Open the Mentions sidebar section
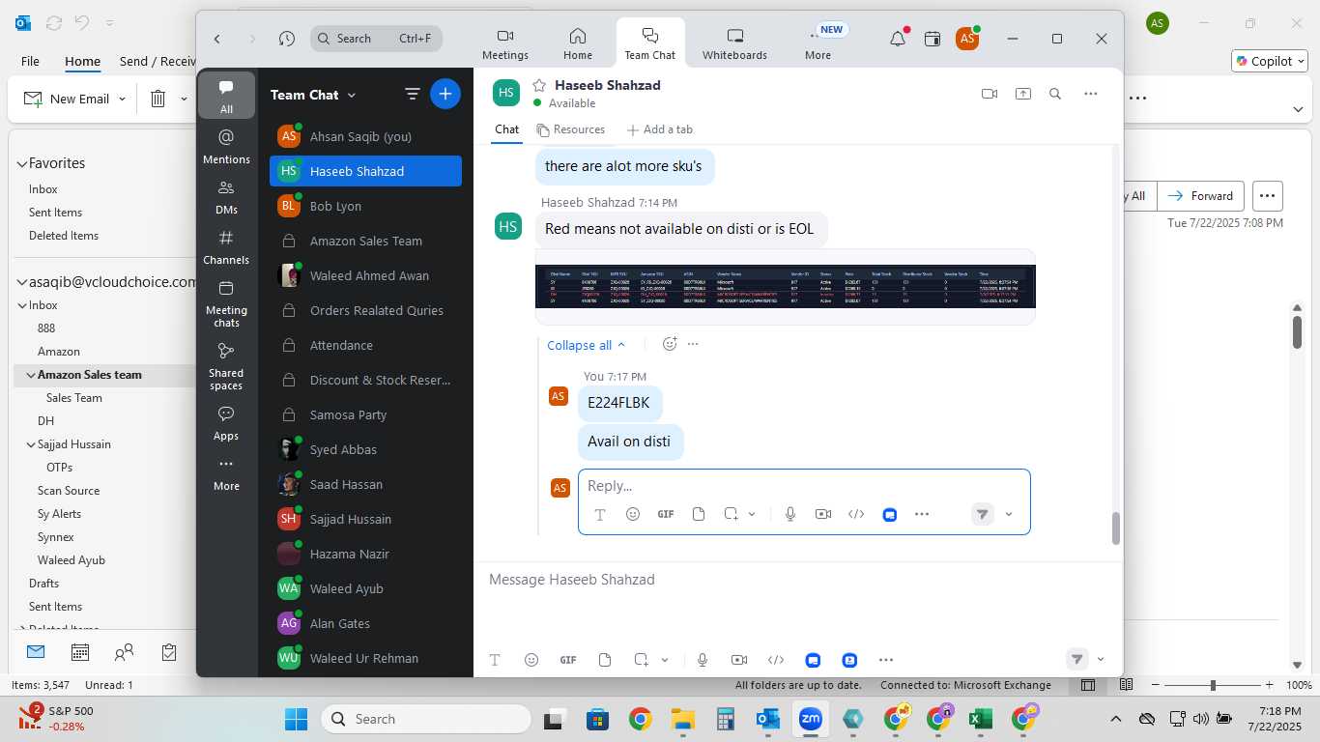Screen dimensions: 1320x742 226,146
